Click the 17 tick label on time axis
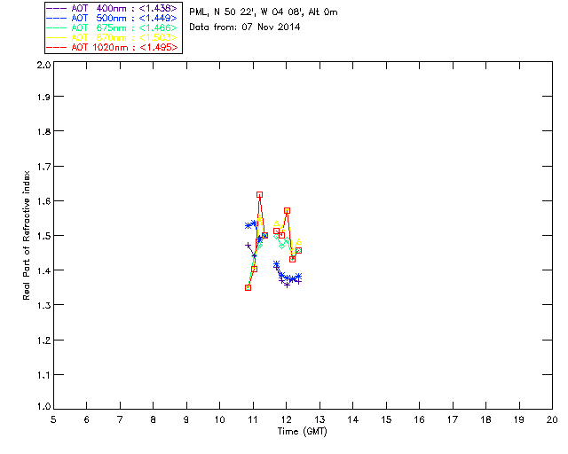Image resolution: width=568 pixels, height=454 pixels. [x=453, y=419]
